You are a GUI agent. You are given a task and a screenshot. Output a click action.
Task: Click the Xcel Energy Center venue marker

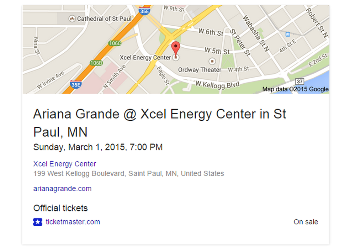pyautogui.click(x=175, y=57)
